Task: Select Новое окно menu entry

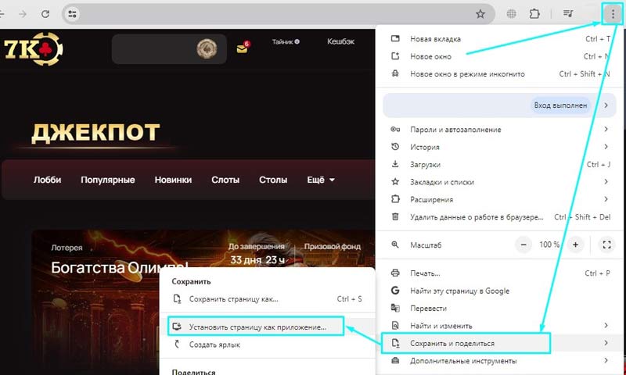Action: point(499,56)
